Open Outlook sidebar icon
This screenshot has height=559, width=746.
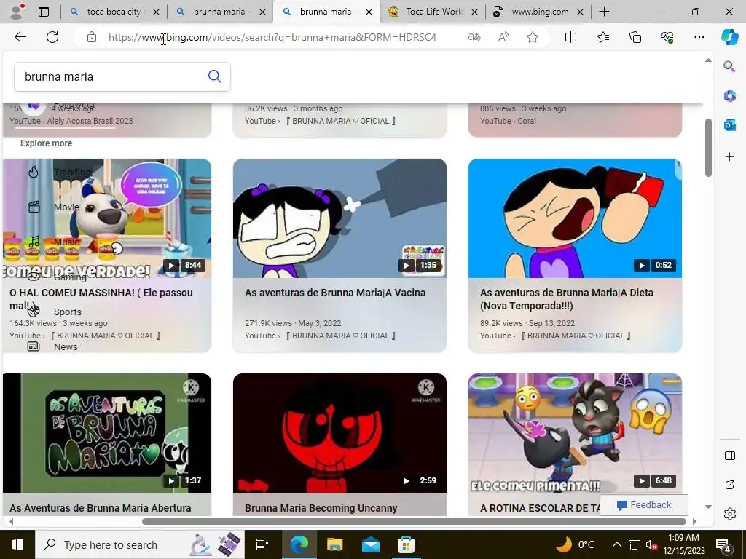[729, 125]
